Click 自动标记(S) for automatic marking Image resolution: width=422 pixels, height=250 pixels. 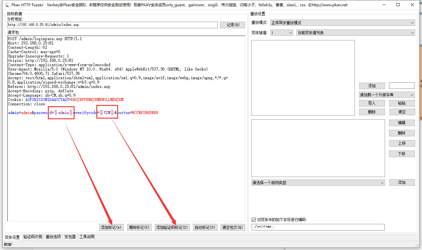coord(205,227)
